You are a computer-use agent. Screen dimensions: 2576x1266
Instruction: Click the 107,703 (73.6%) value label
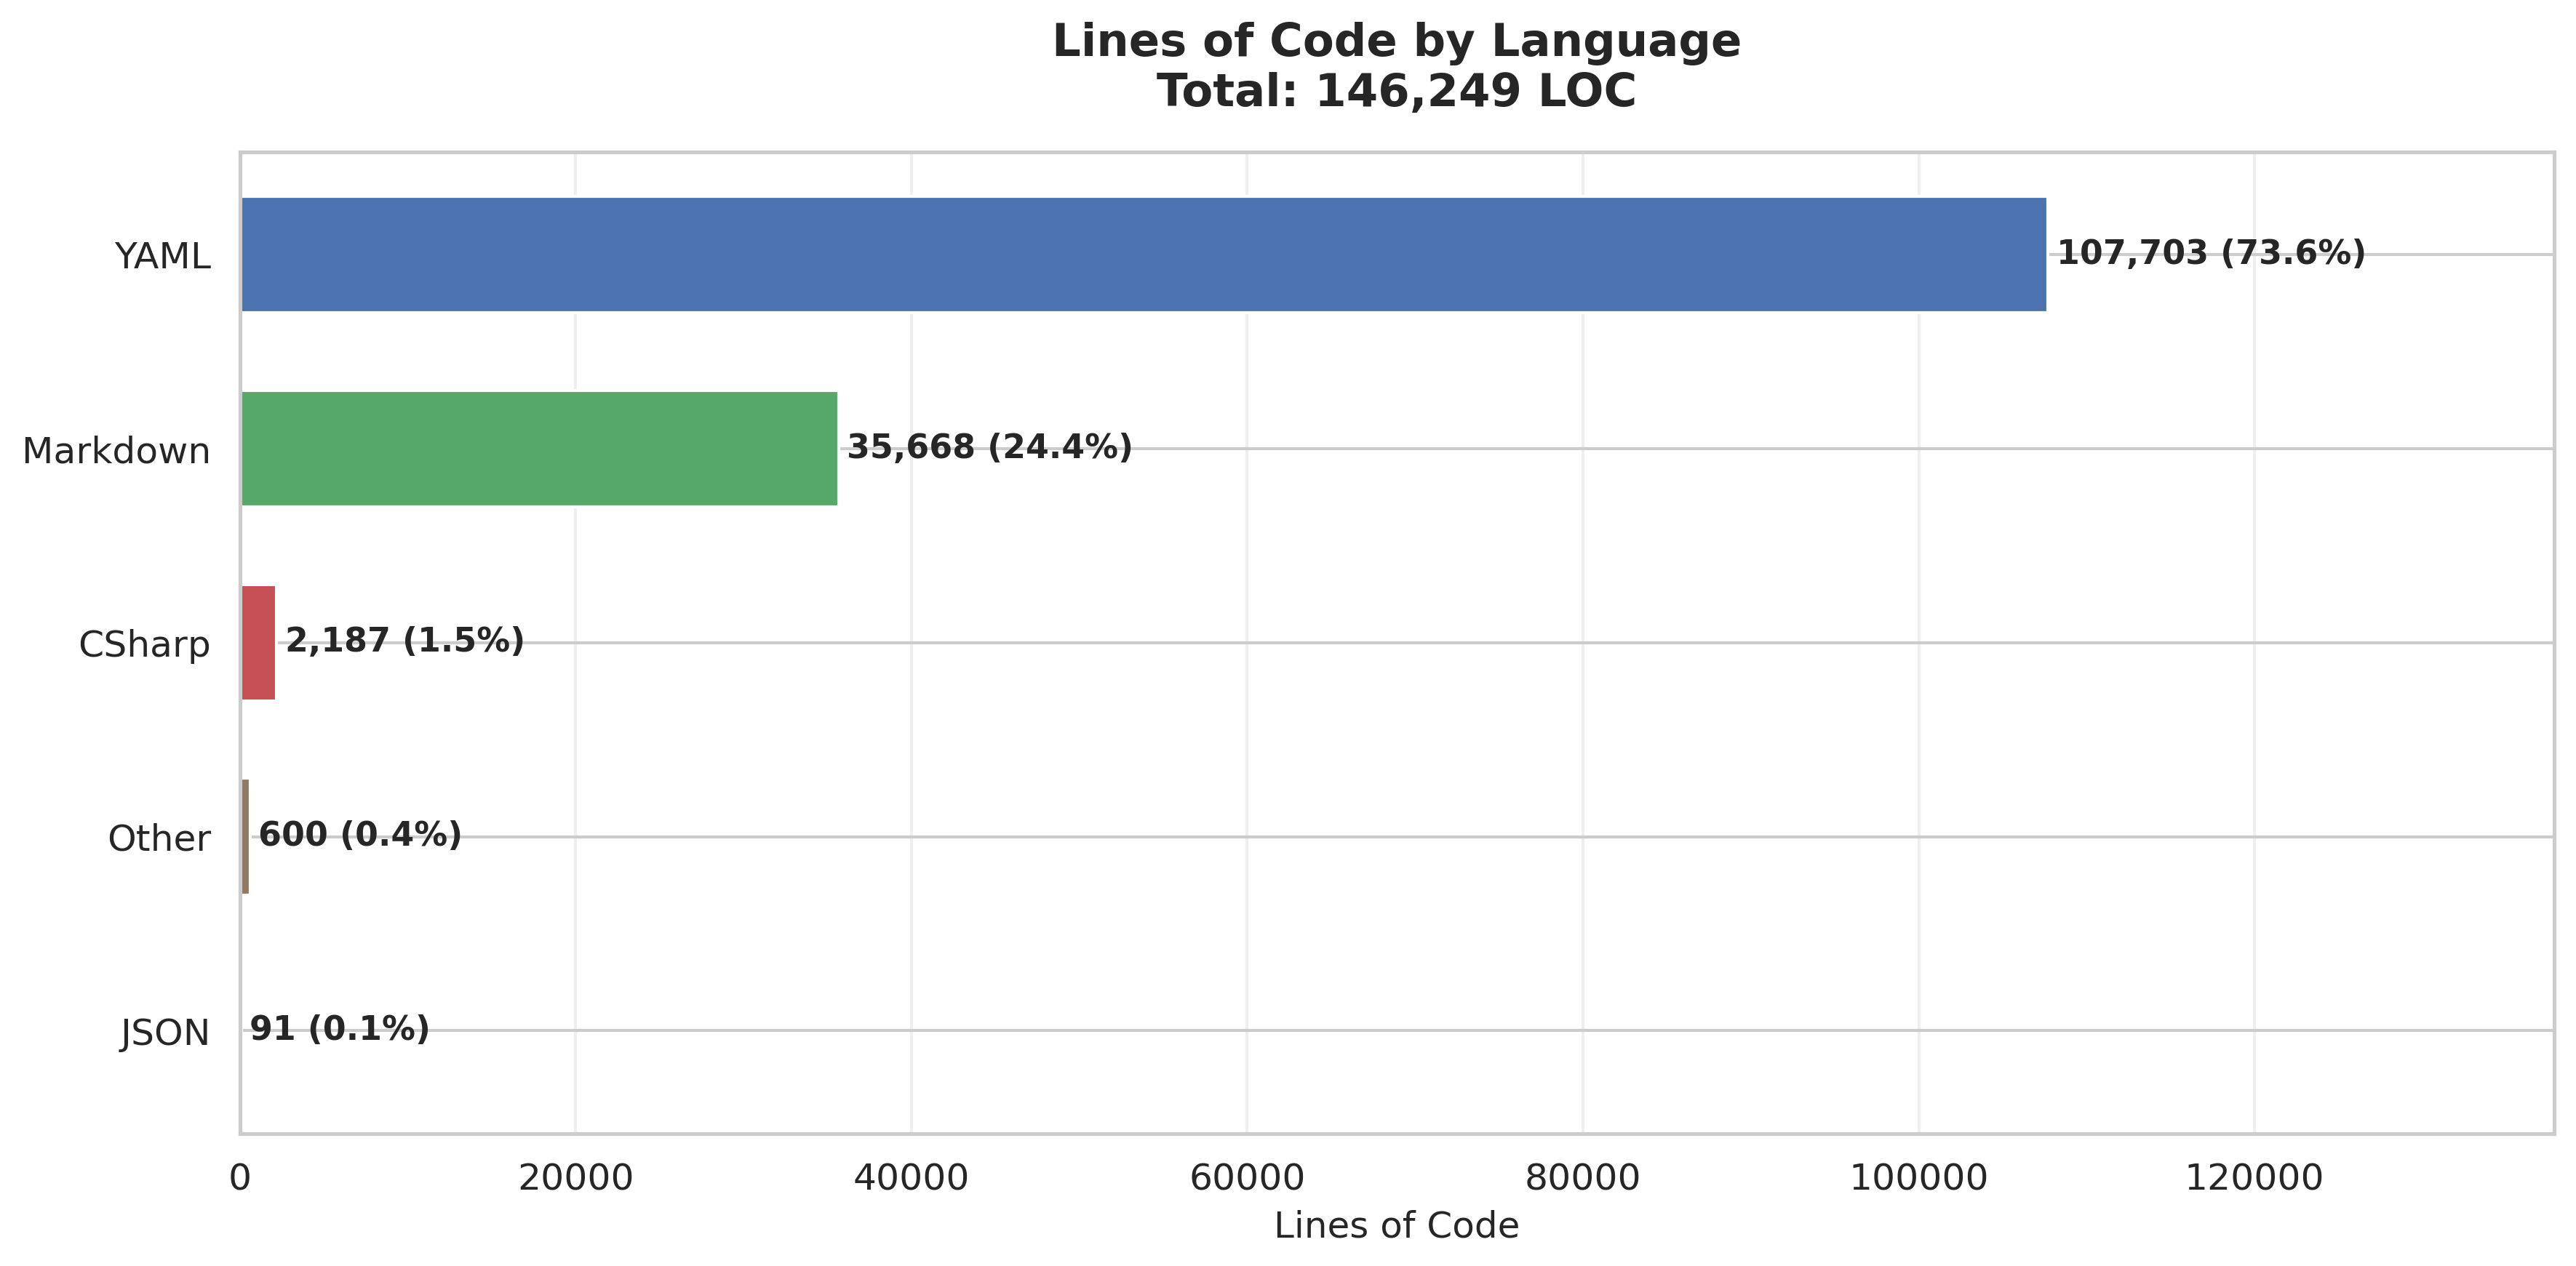point(2210,253)
